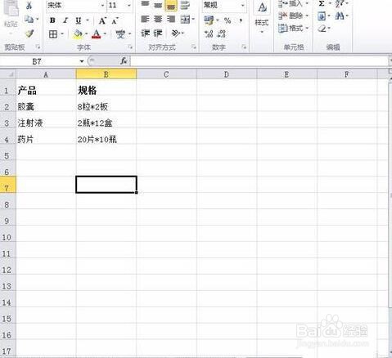Toggle underline formatting U
392x358 pixels.
tap(79, 20)
